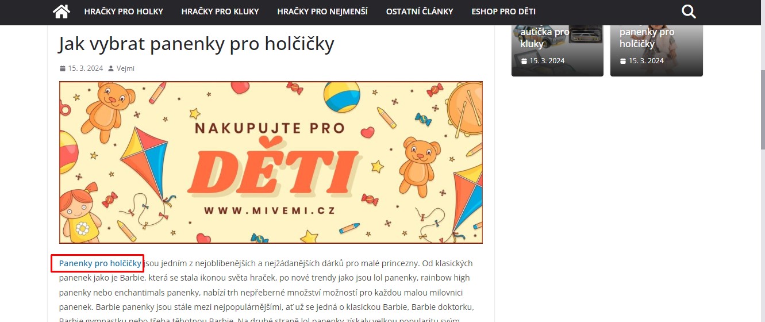Image resolution: width=765 pixels, height=322 pixels.
Task: Open the autíčka pro kluky sidebar card
Action: [x=558, y=51]
